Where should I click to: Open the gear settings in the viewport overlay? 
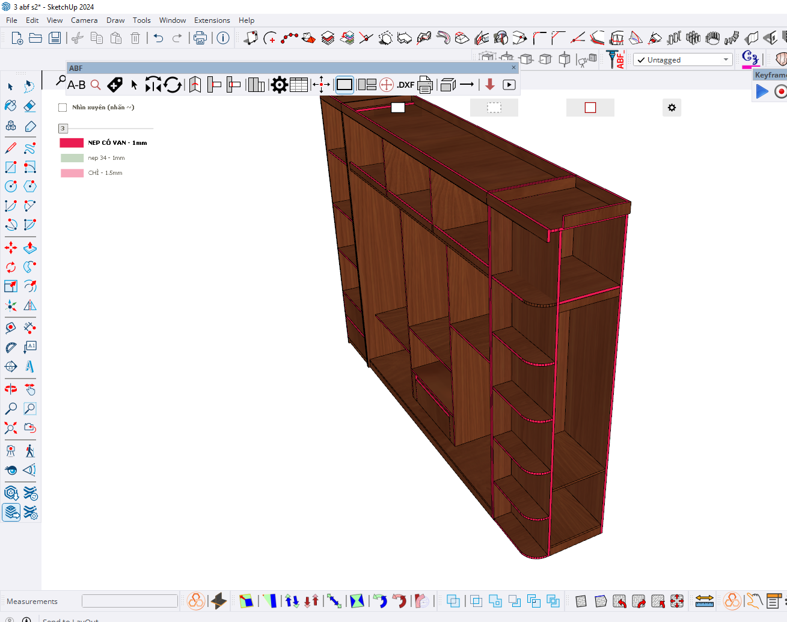pos(672,108)
